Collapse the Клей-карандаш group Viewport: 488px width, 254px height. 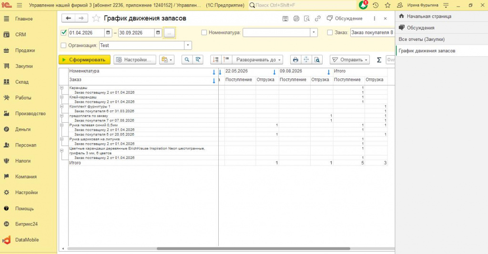point(61,97)
